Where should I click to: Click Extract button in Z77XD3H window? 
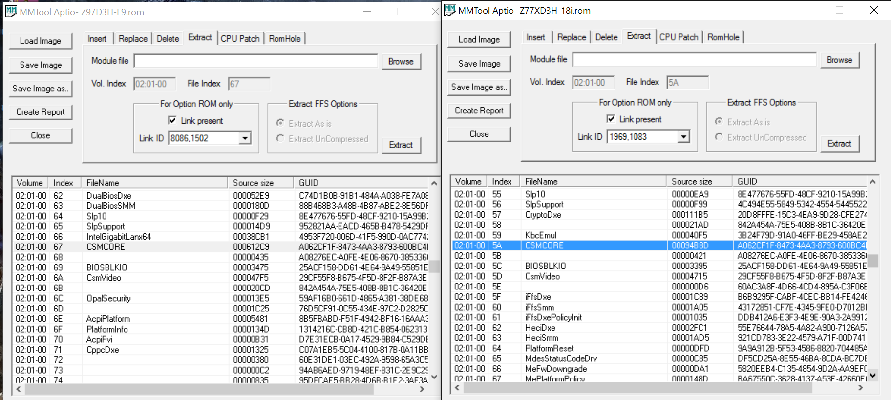coord(840,144)
